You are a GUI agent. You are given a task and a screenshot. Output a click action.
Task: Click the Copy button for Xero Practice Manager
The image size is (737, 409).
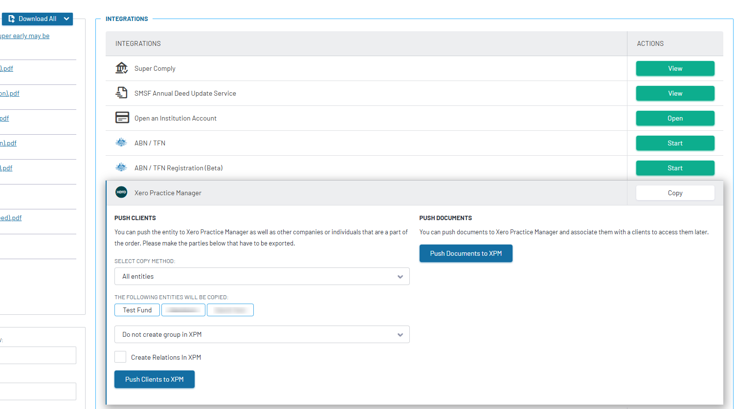click(x=675, y=193)
